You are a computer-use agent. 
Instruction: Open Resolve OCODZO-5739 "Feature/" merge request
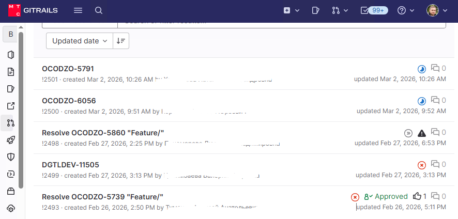[102, 197]
